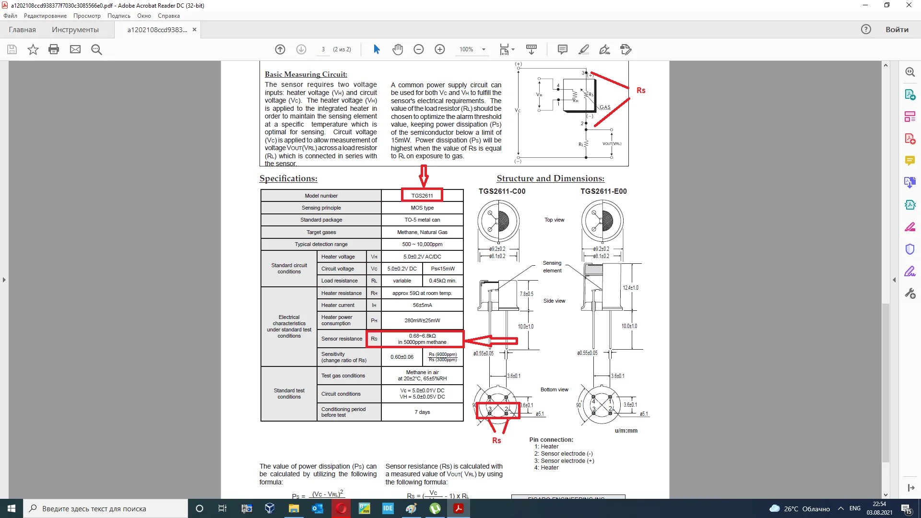Viewport: 921px width, 518px height.
Task: Open the Редактирование menu
Action: tap(45, 16)
